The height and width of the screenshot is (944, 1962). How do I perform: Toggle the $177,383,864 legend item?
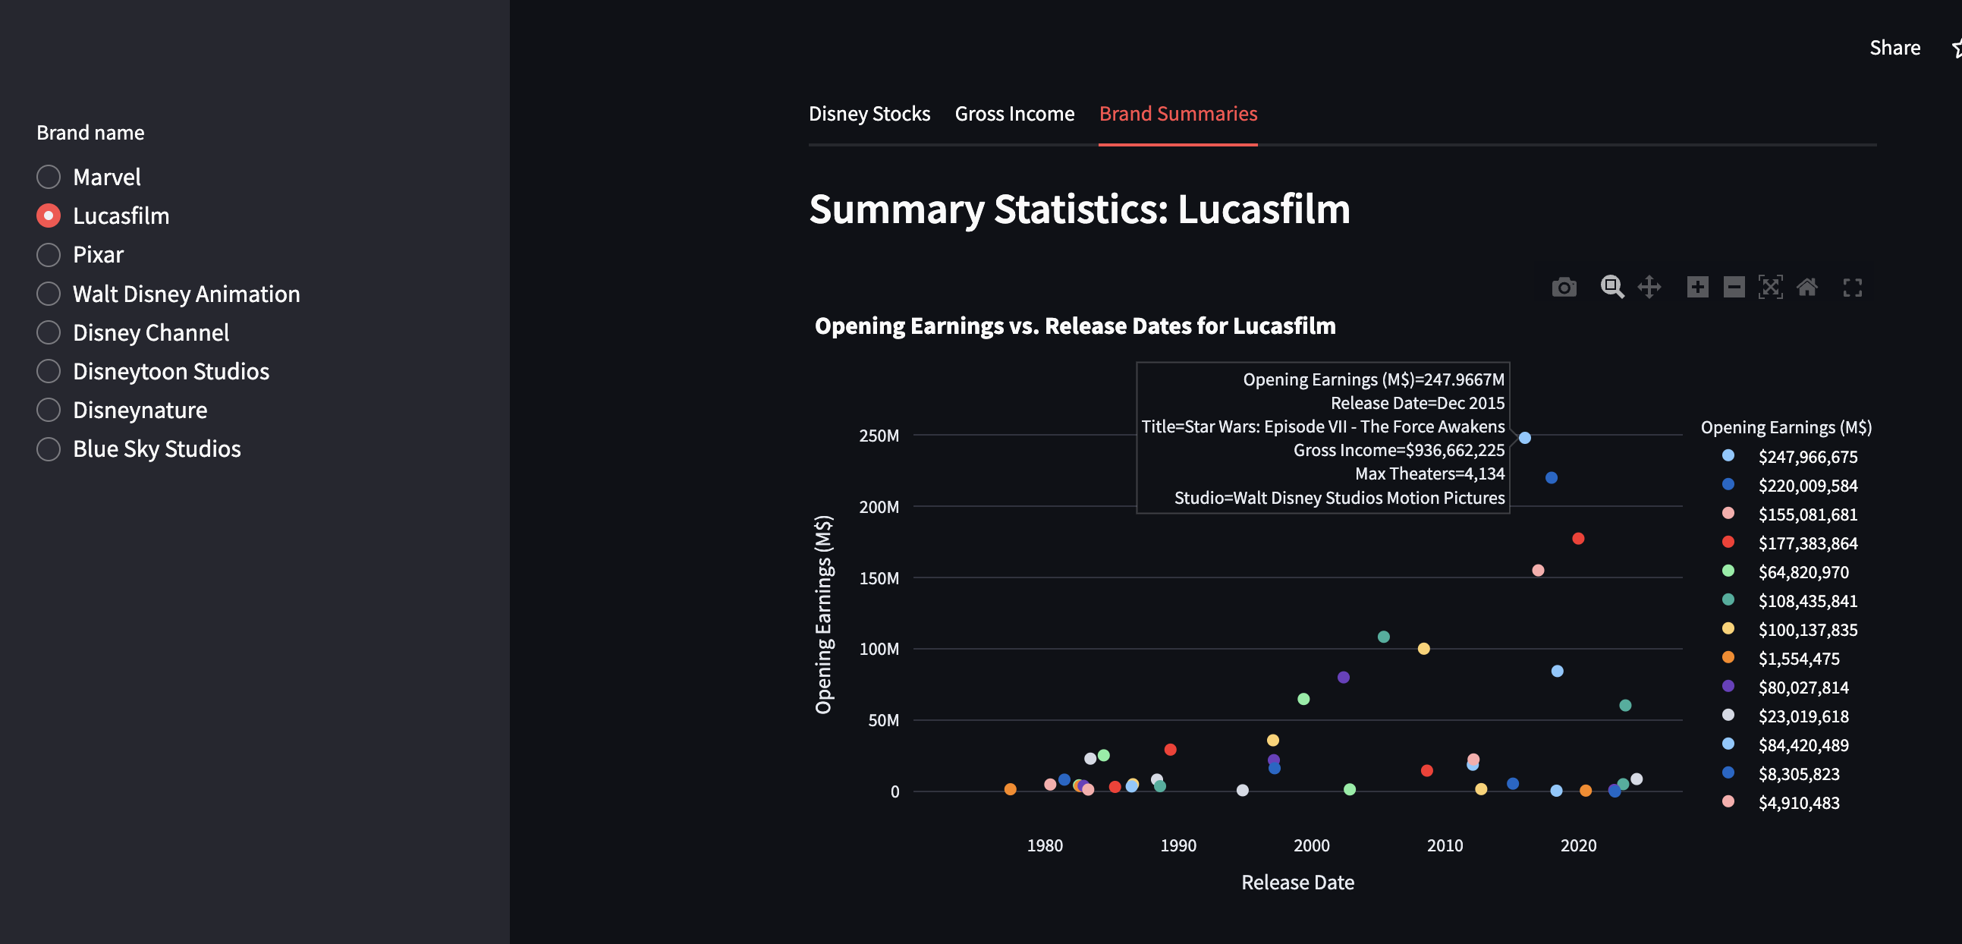[x=1806, y=543]
